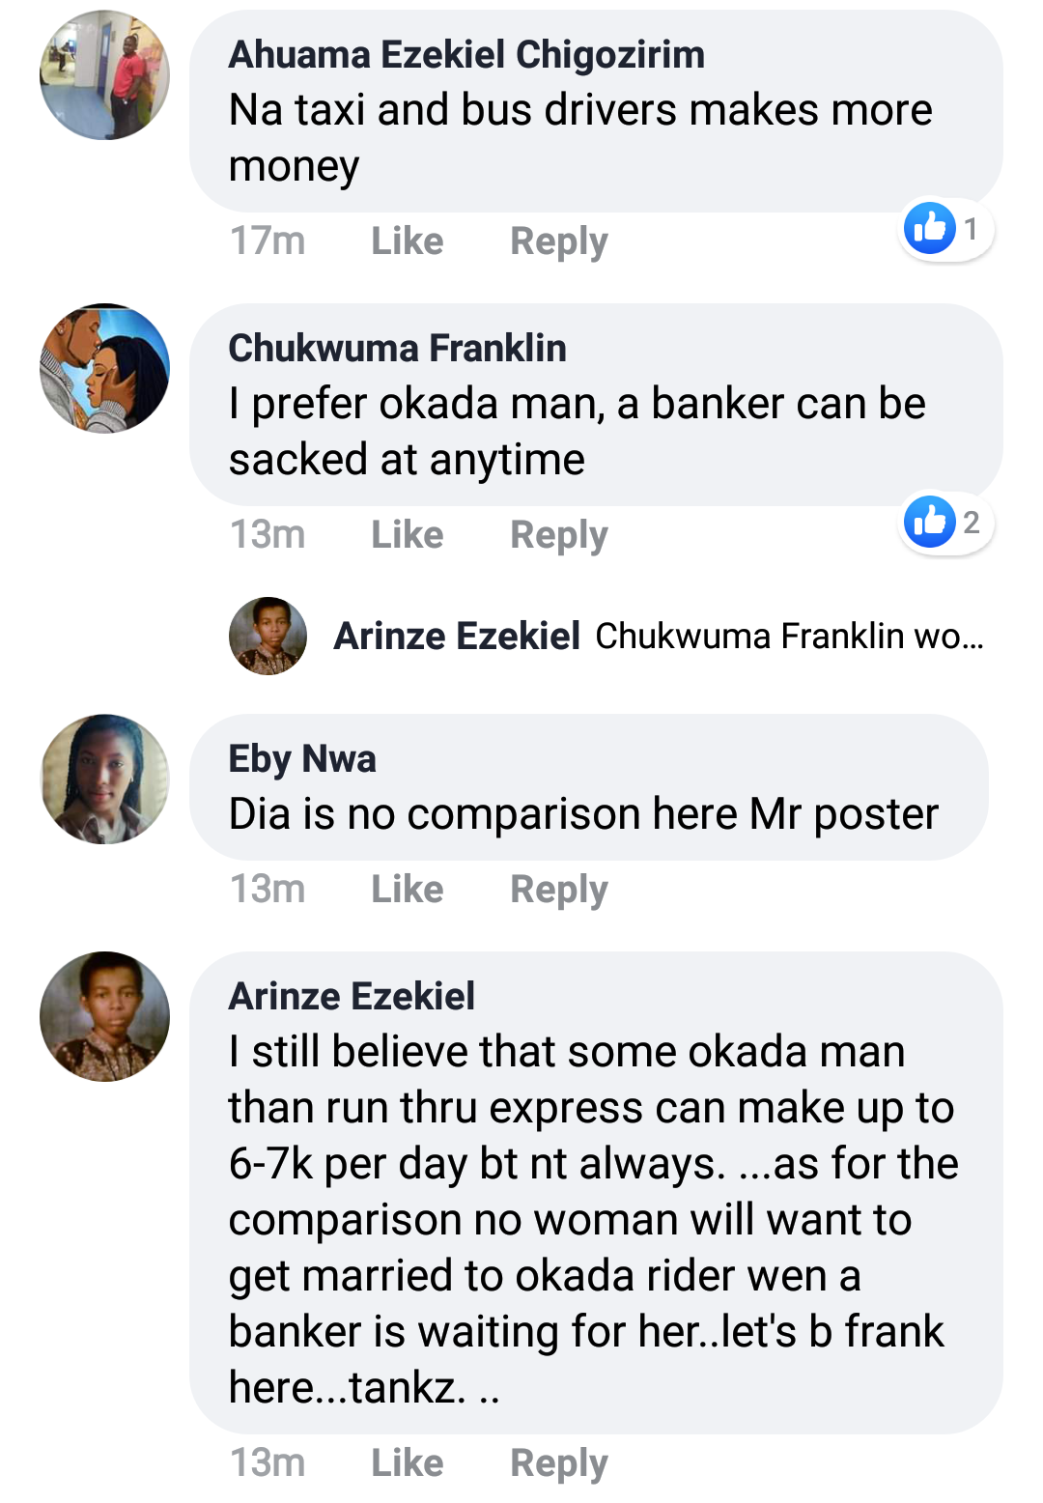Like Arinze Ezekiel's long comment
The image size is (1043, 1503).
[407, 1462]
